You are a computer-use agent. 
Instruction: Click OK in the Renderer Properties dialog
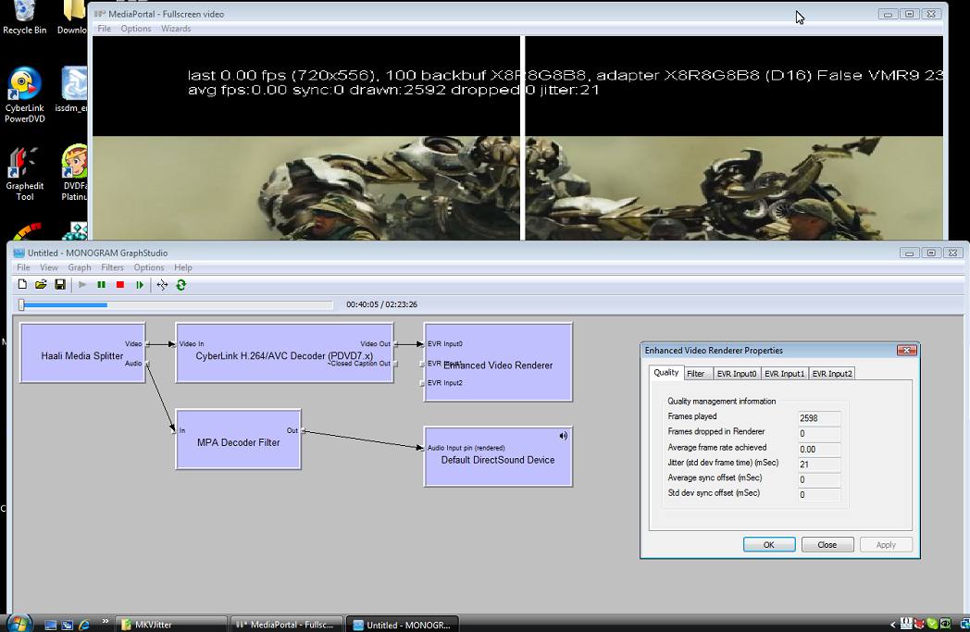(769, 545)
